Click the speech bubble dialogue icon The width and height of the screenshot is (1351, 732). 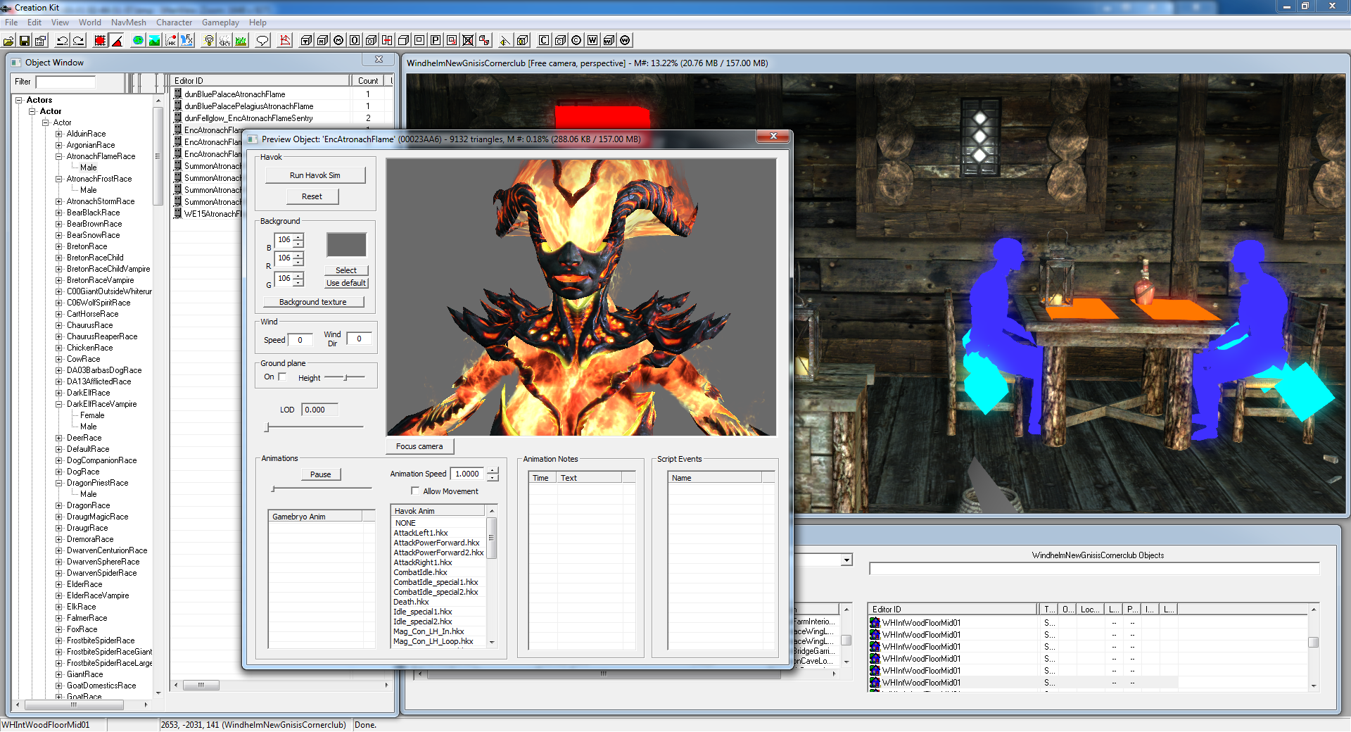(x=262, y=41)
